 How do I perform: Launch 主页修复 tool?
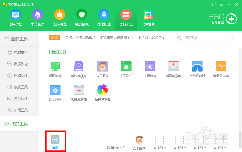coord(150,69)
